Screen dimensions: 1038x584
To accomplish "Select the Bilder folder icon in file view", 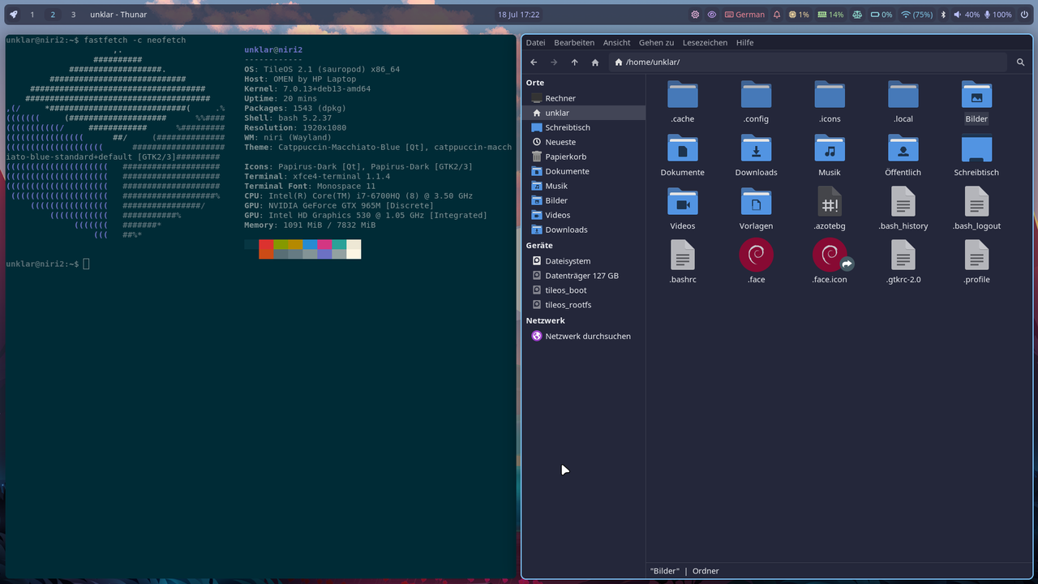I will point(976,94).
